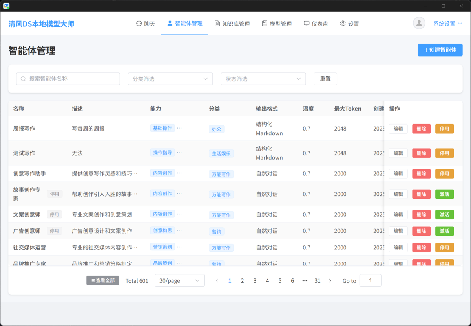Click the gear icon beside 设置
Image resolution: width=471 pixels, height=326 pixels.
coord(343,24)
